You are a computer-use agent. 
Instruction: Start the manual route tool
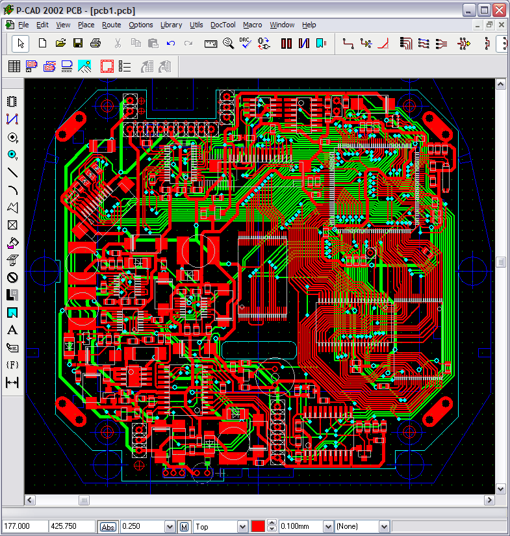coord(348,44)
